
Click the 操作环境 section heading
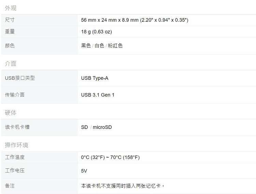pyautogui.click(x=16, y=145)
